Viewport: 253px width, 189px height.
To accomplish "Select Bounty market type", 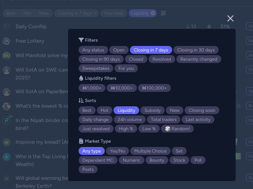I will click(x=157, y=160).
